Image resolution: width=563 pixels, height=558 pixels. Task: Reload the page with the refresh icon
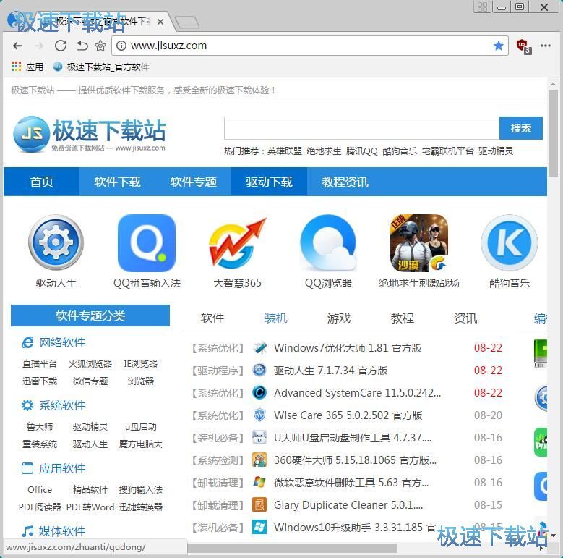tap(60, 46)
